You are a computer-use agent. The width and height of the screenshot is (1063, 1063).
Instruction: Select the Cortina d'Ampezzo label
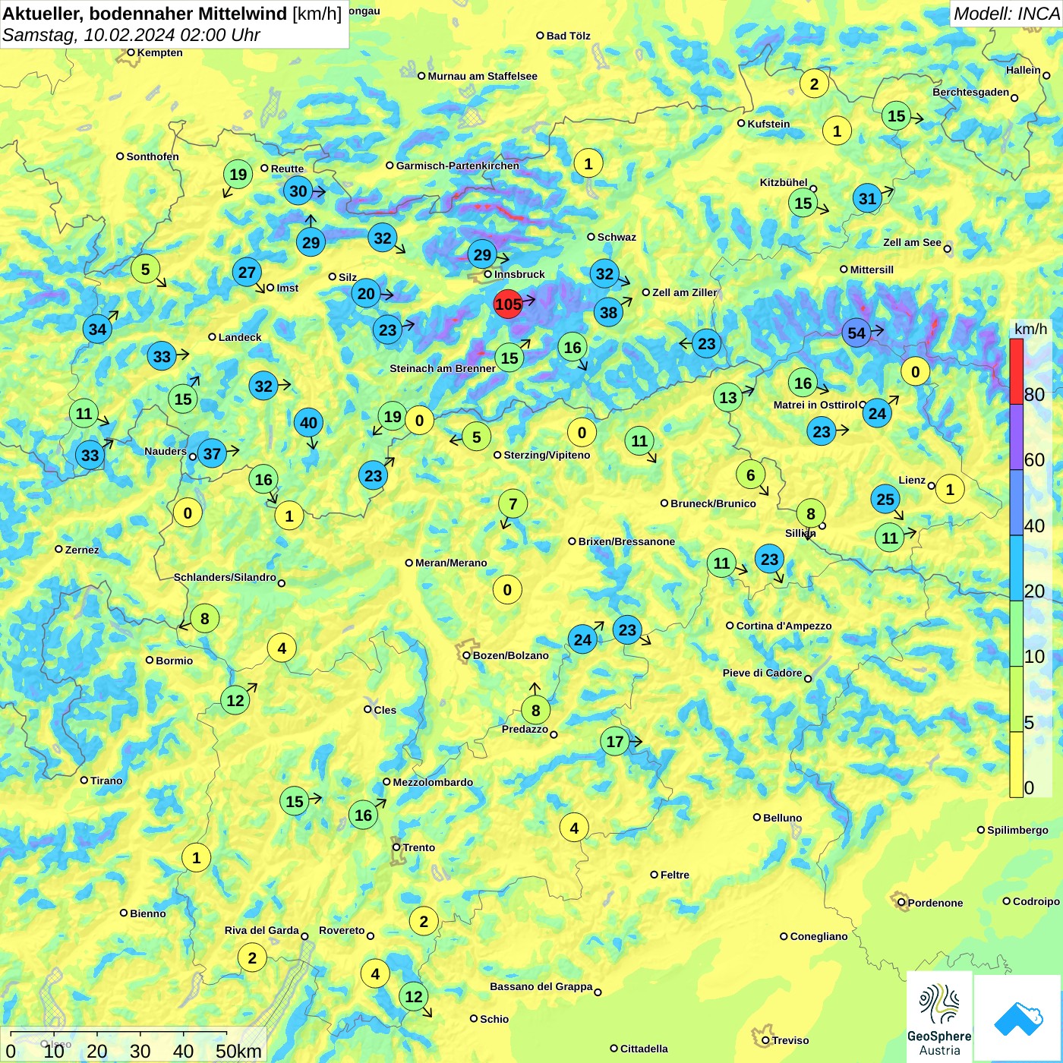coord(784,626)
